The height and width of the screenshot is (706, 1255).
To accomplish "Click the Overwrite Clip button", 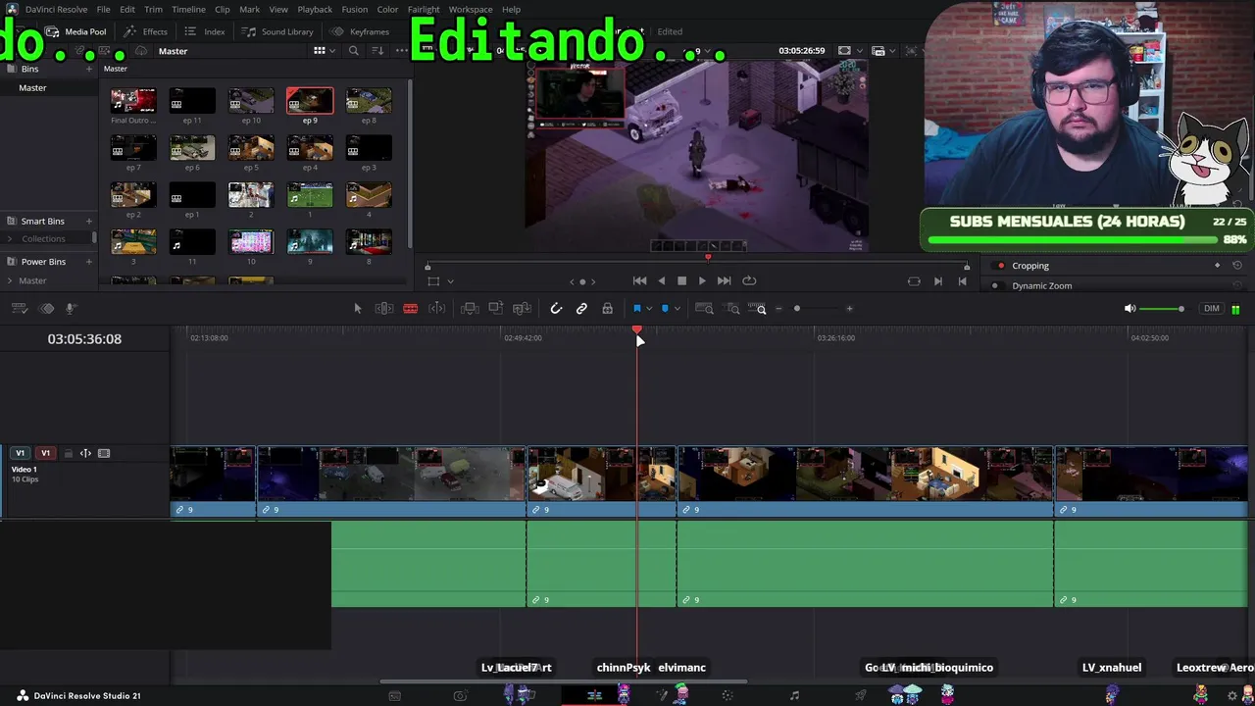I will coord(496,309).
